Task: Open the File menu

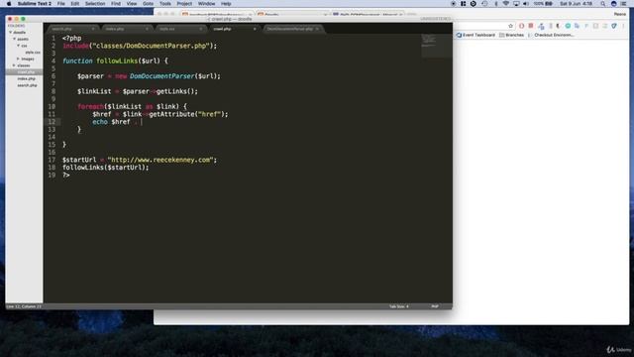Action: 61,4
